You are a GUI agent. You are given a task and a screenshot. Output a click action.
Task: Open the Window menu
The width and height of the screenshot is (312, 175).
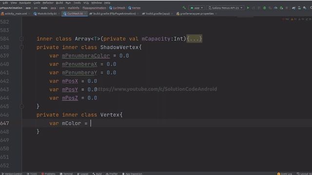[97, 3]
